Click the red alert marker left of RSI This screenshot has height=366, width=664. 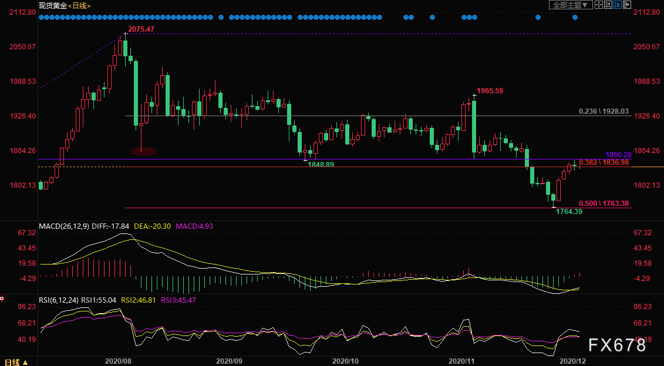pyautogui.click(x=2, y=299)
